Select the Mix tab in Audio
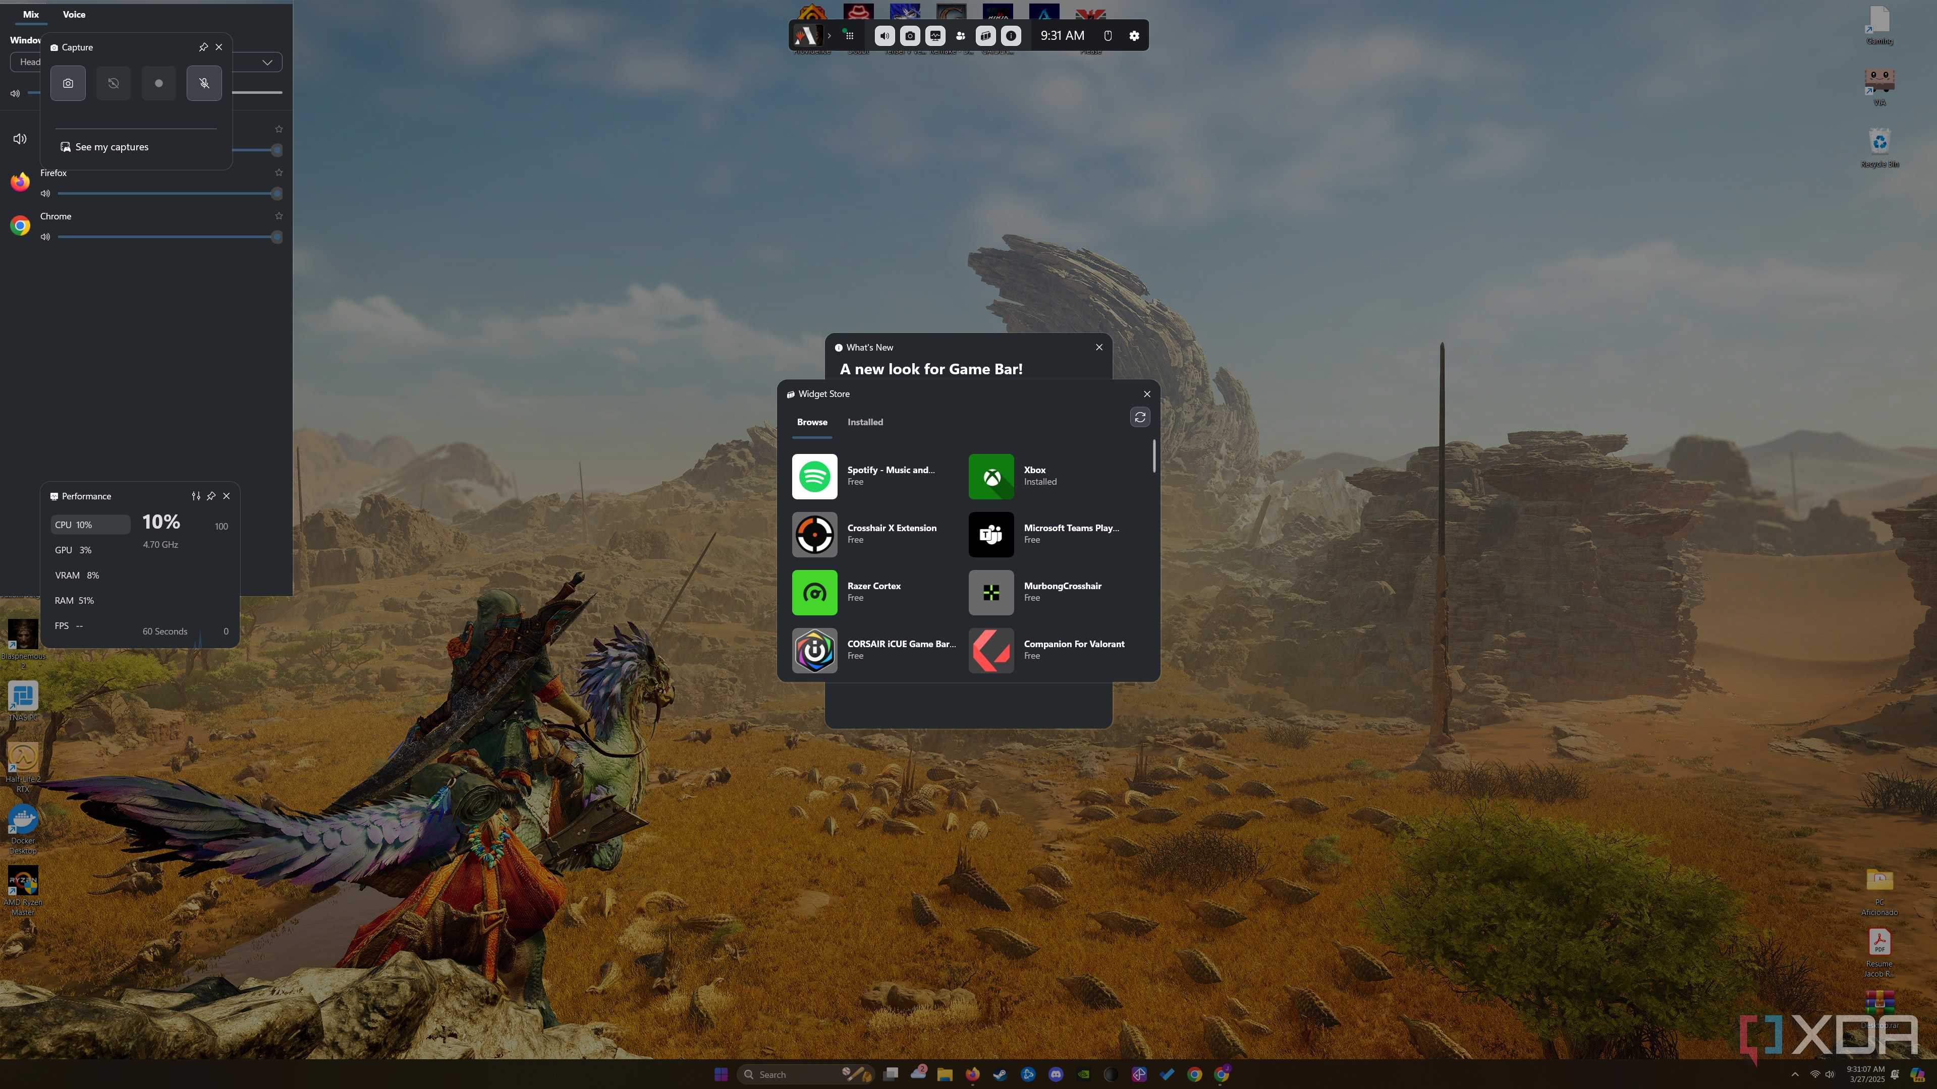Image resolution: width=1937 pixels, height=1089 pixels. point(31,14)
